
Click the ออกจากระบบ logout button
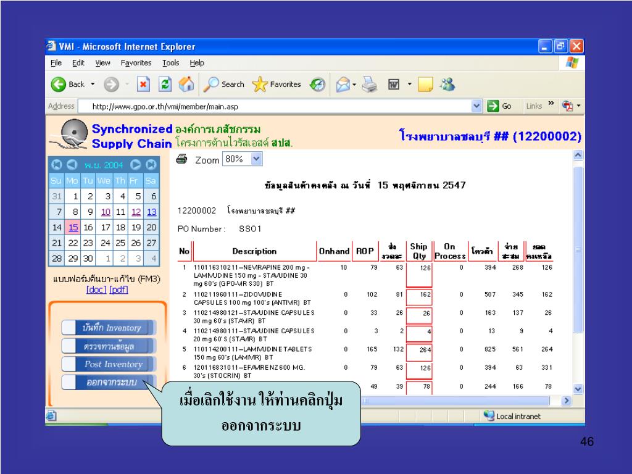coord(109,382)
